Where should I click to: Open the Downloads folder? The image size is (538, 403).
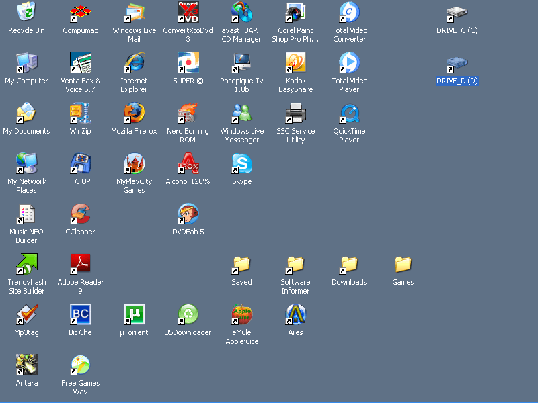click(348, 263)
